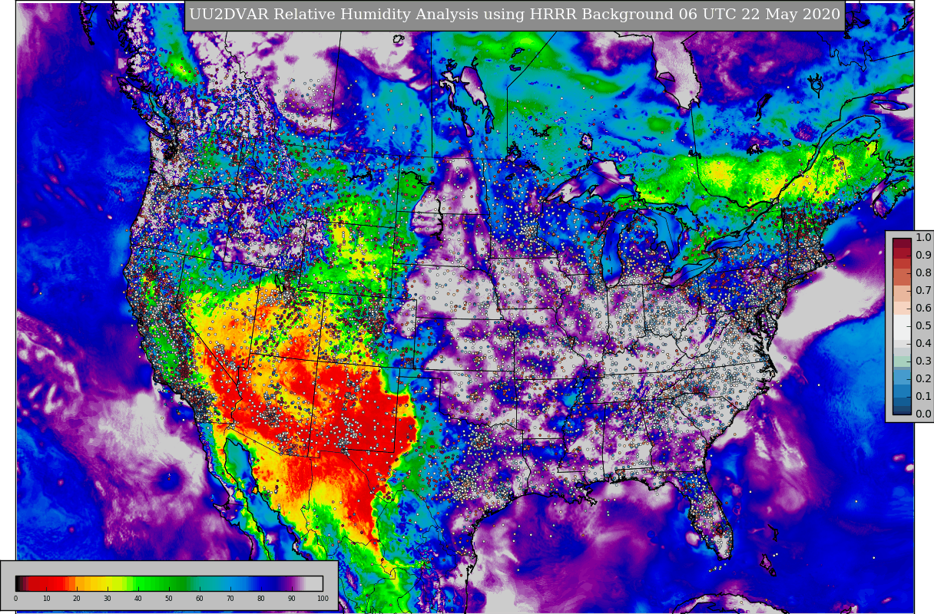Click the 50 tick label on the humidity scale
934x614 pixels.
(x=169, y=599)
